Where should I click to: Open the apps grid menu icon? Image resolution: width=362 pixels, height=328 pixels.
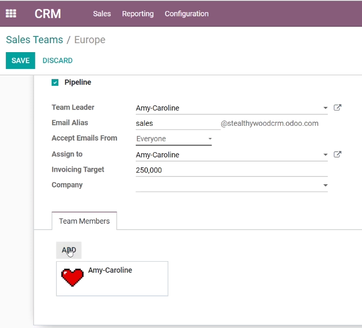tap(11, 13)
